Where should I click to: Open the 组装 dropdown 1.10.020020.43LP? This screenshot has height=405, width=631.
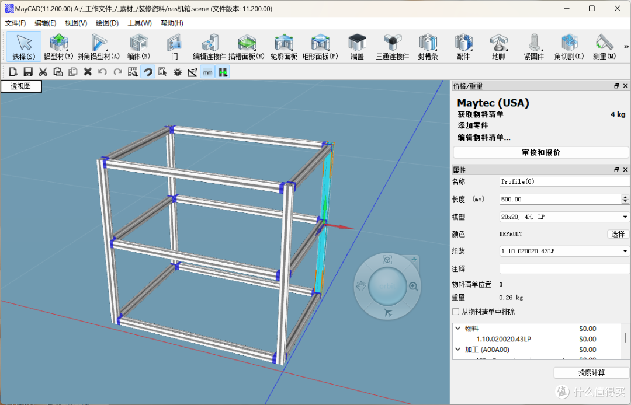pos(564,251)
